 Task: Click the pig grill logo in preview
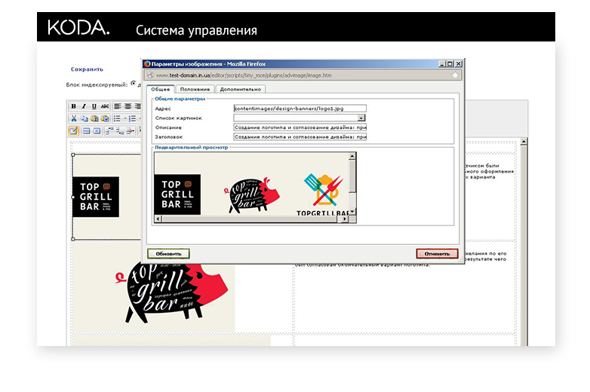(252, 195)
